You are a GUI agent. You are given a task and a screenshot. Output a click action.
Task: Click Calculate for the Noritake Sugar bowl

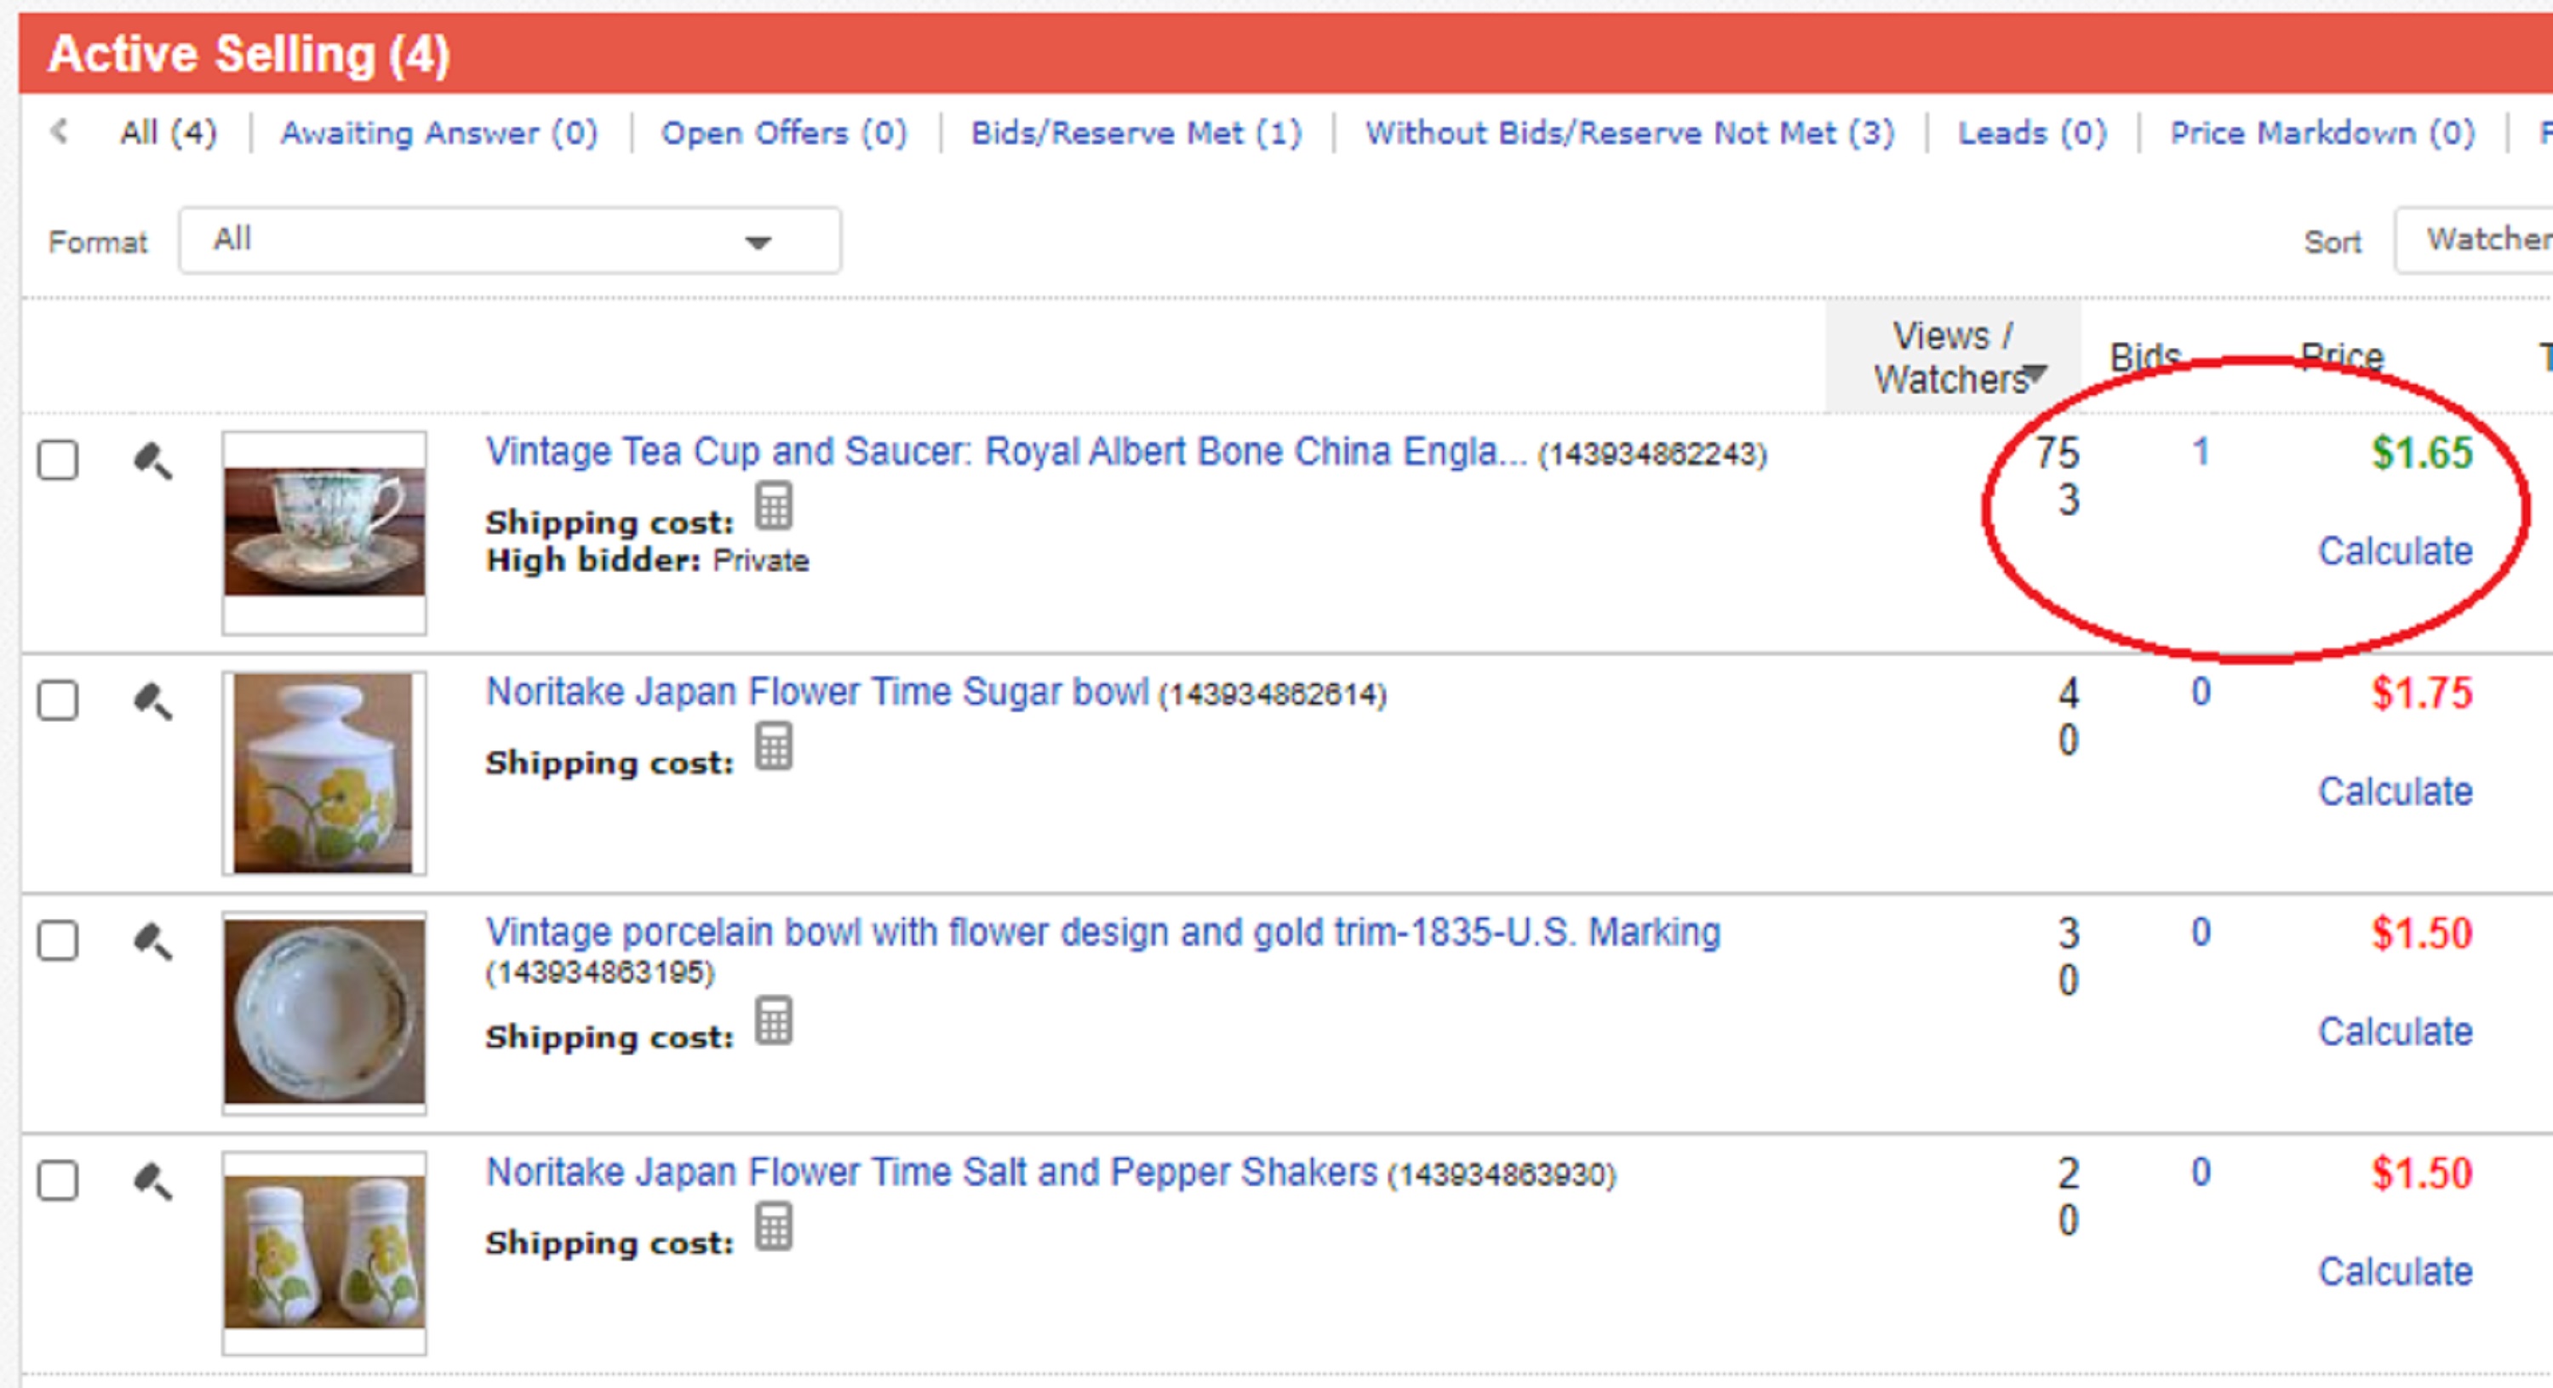(x=2396, y=791)
